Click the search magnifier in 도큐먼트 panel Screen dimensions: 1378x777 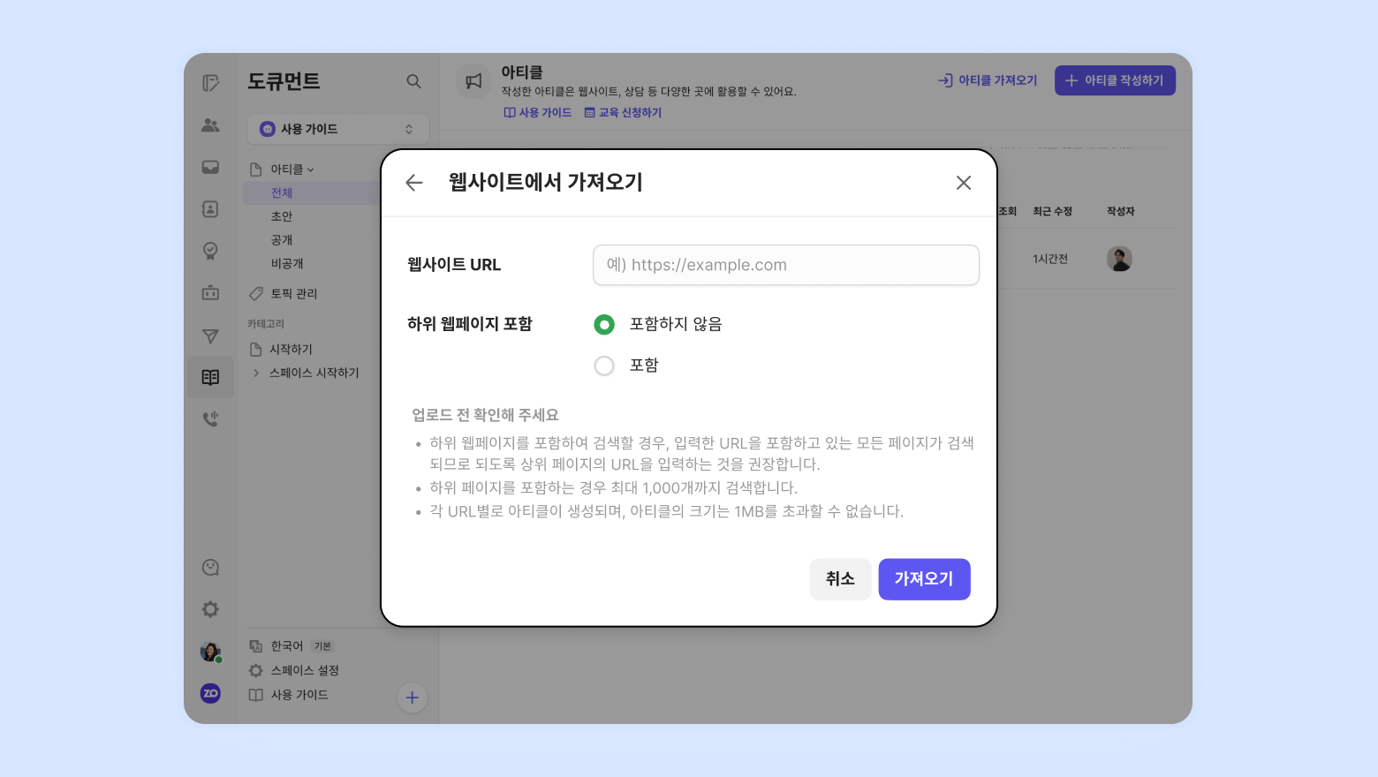[413, 81]
